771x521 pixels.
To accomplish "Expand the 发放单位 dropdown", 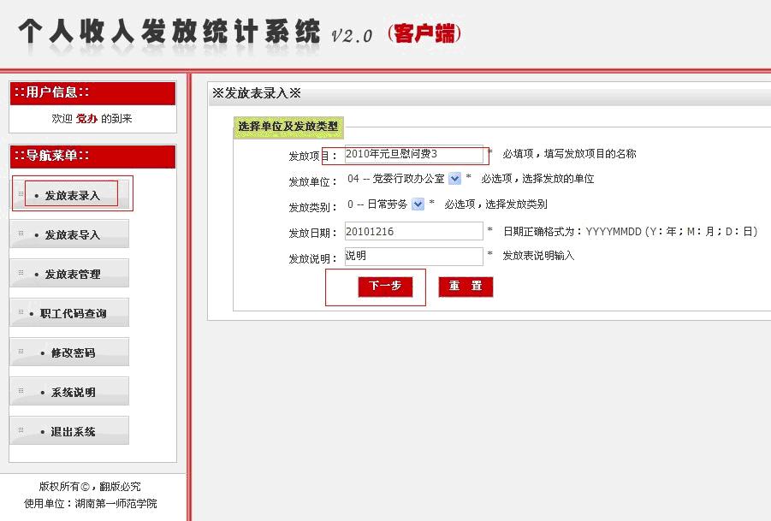I will pyautogui.click(x=454, y=179).
